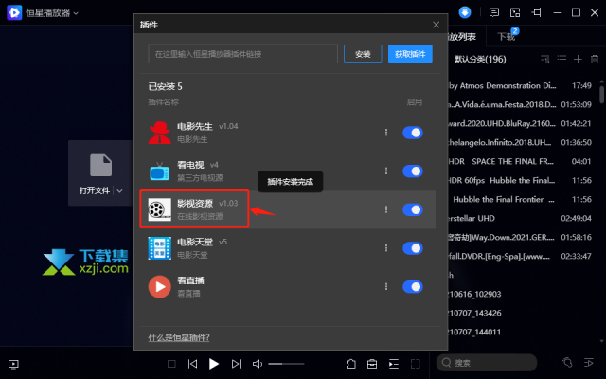Select the A.Vida.é.uma.Festa.2018 playlist item
Viewport: 606px width, 379px height.
click(x=520, y=104)
